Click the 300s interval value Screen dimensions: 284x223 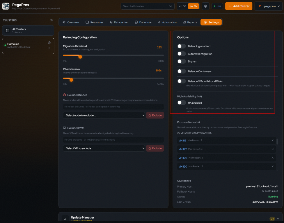coord(159,71)
